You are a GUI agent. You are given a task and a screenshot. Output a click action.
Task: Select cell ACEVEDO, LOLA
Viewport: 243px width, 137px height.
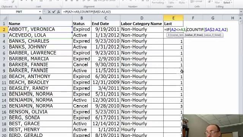(40, 35)
